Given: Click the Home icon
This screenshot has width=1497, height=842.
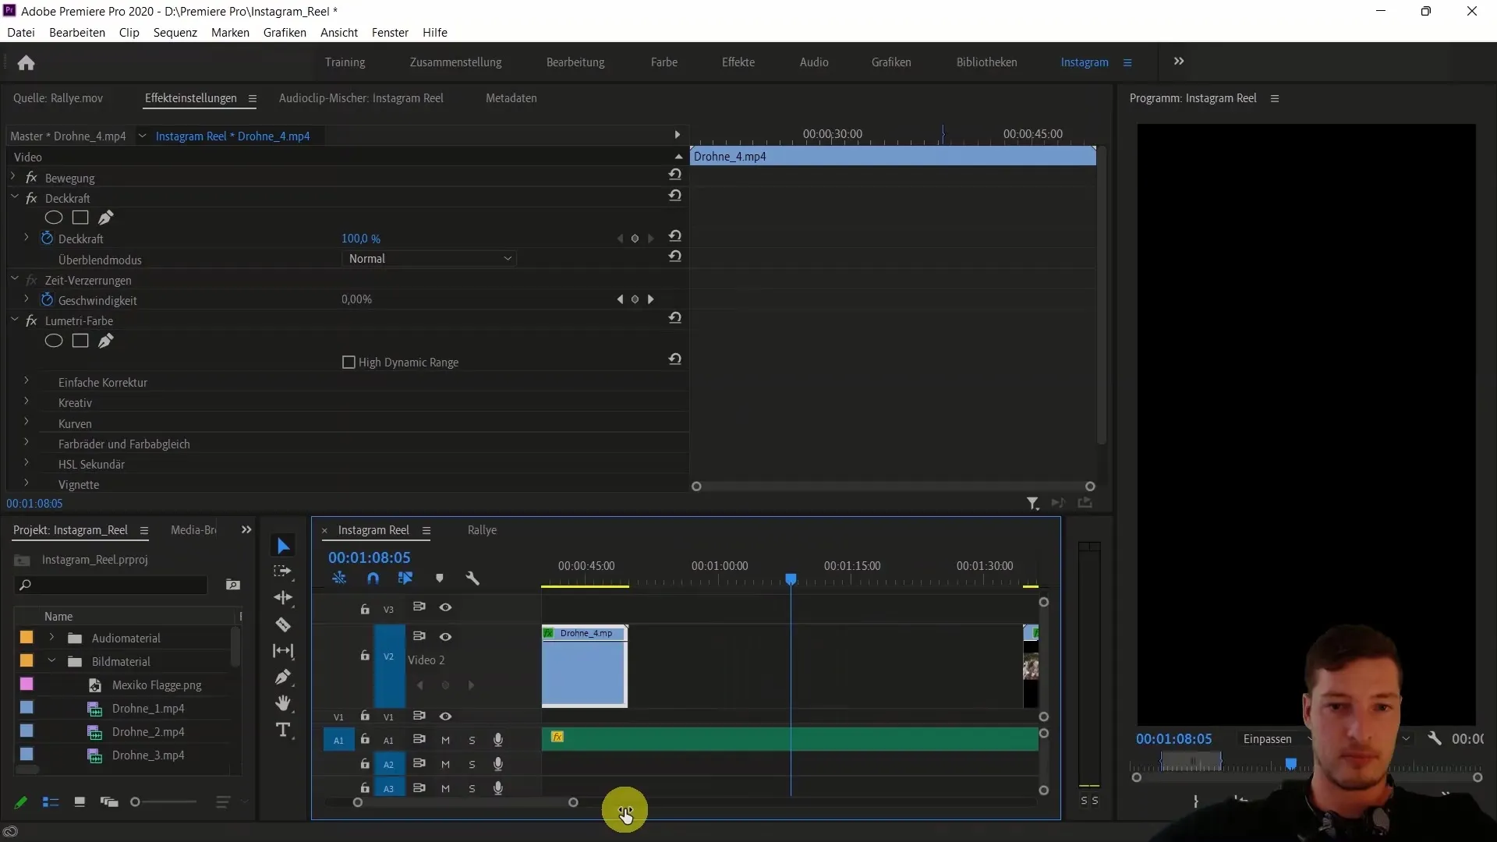Looking at the screenshot, I should click(26, 62).
